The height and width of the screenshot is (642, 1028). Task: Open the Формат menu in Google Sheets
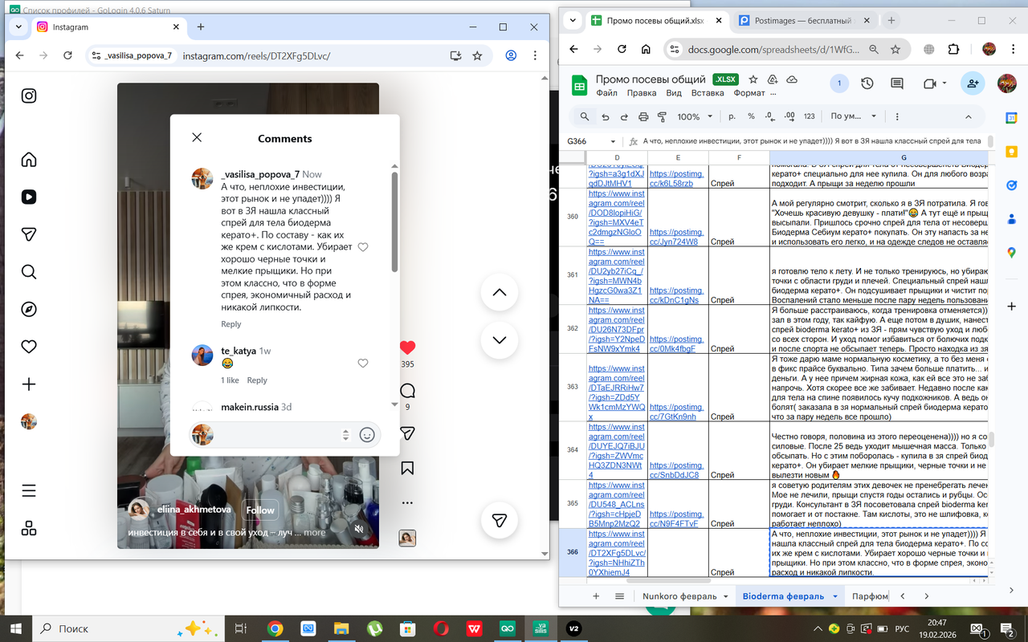[x=749, y=93]
